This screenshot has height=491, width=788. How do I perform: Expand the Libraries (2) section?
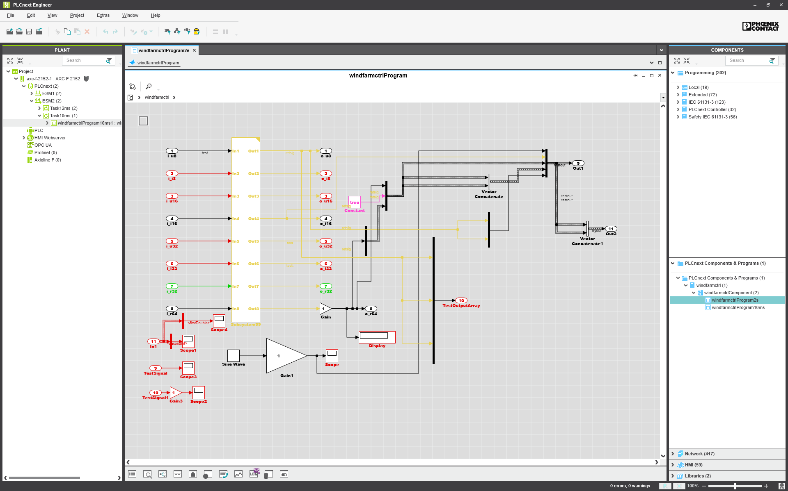673,476
